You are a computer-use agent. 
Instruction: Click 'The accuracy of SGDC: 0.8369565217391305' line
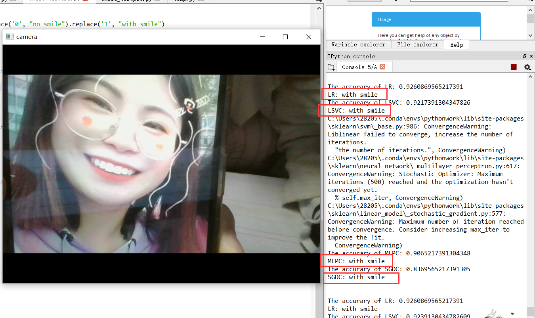click(x=399, y=269)
